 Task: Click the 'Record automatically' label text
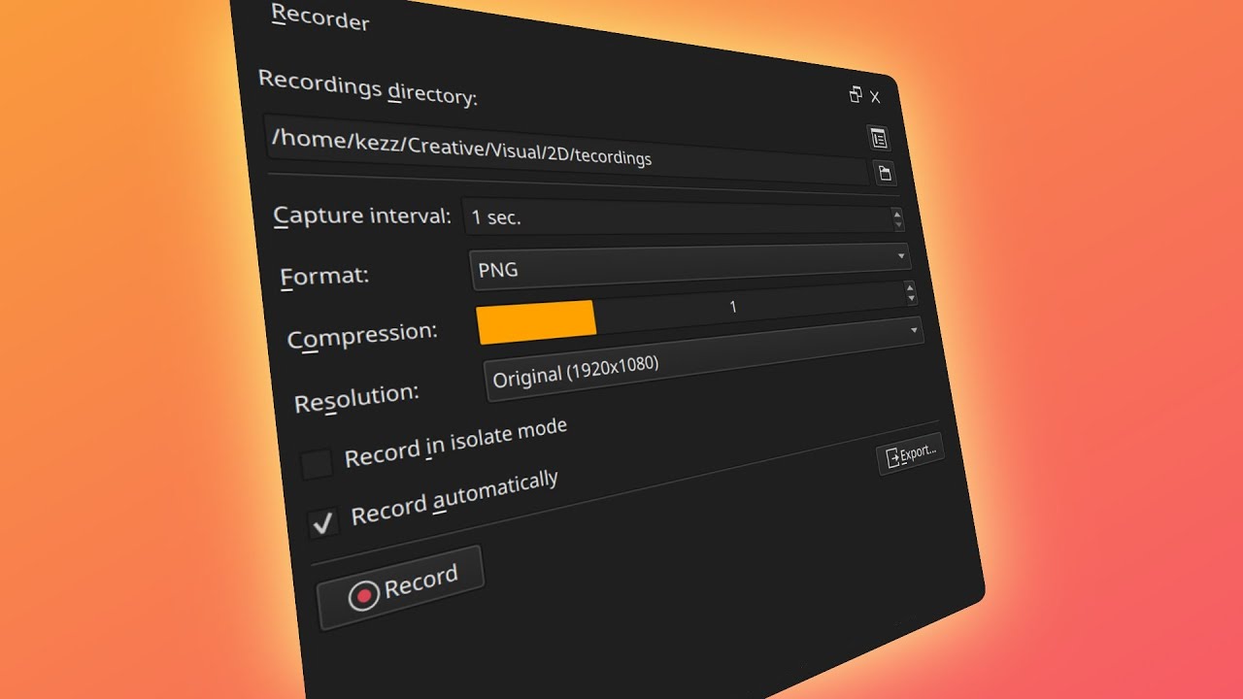454,497
